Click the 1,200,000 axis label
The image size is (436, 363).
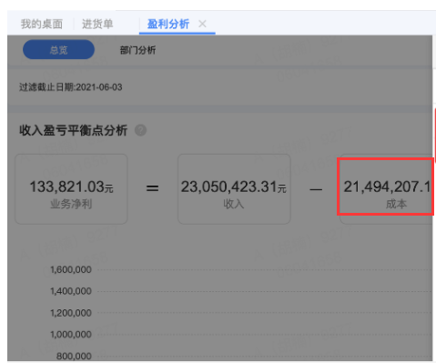click(71, 313)
